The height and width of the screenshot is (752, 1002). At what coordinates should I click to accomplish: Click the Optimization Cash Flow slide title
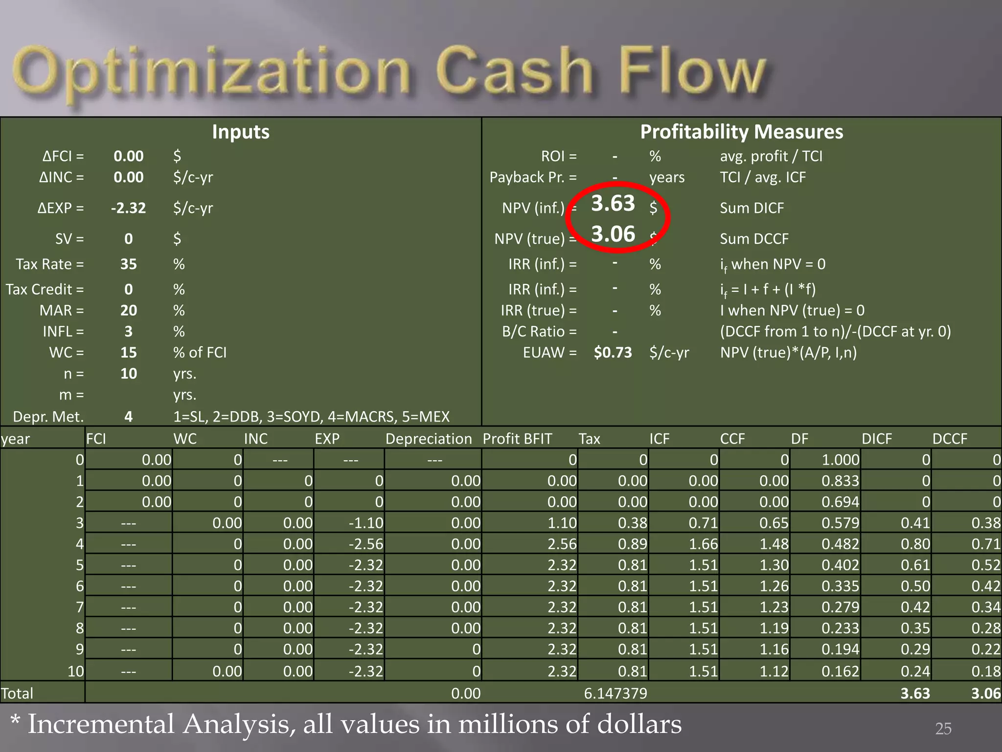click(389, 71)
